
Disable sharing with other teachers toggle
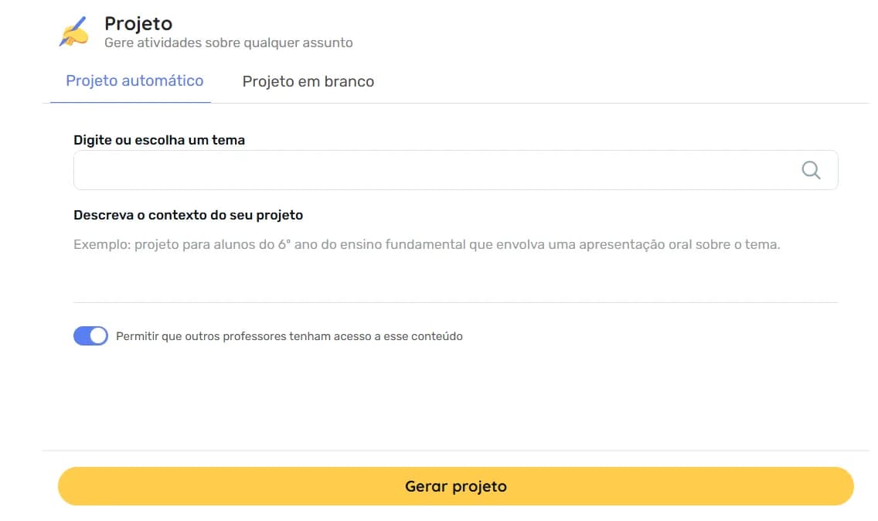point(90,336)
